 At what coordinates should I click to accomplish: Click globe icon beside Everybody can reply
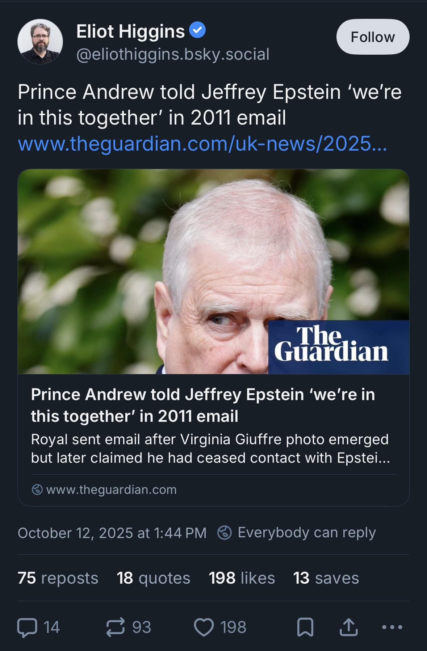(x=225, y=533)
